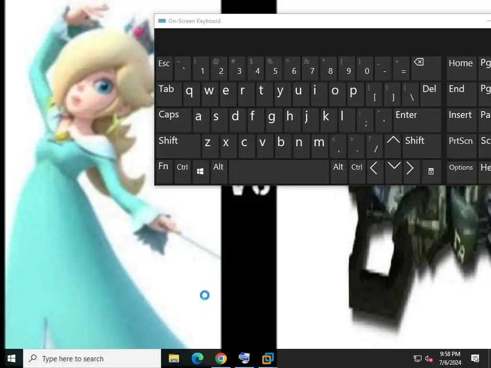The width and height of the screenshot is (491, 368).
Task: Tap the down arrow key on the keyboard
Action: click(394, 172)
